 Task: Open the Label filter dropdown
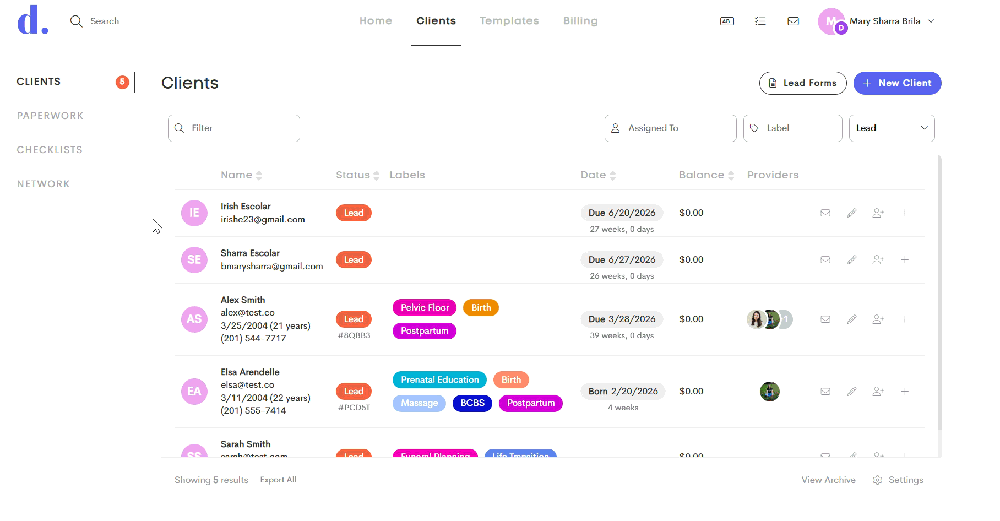pos(792,128)
